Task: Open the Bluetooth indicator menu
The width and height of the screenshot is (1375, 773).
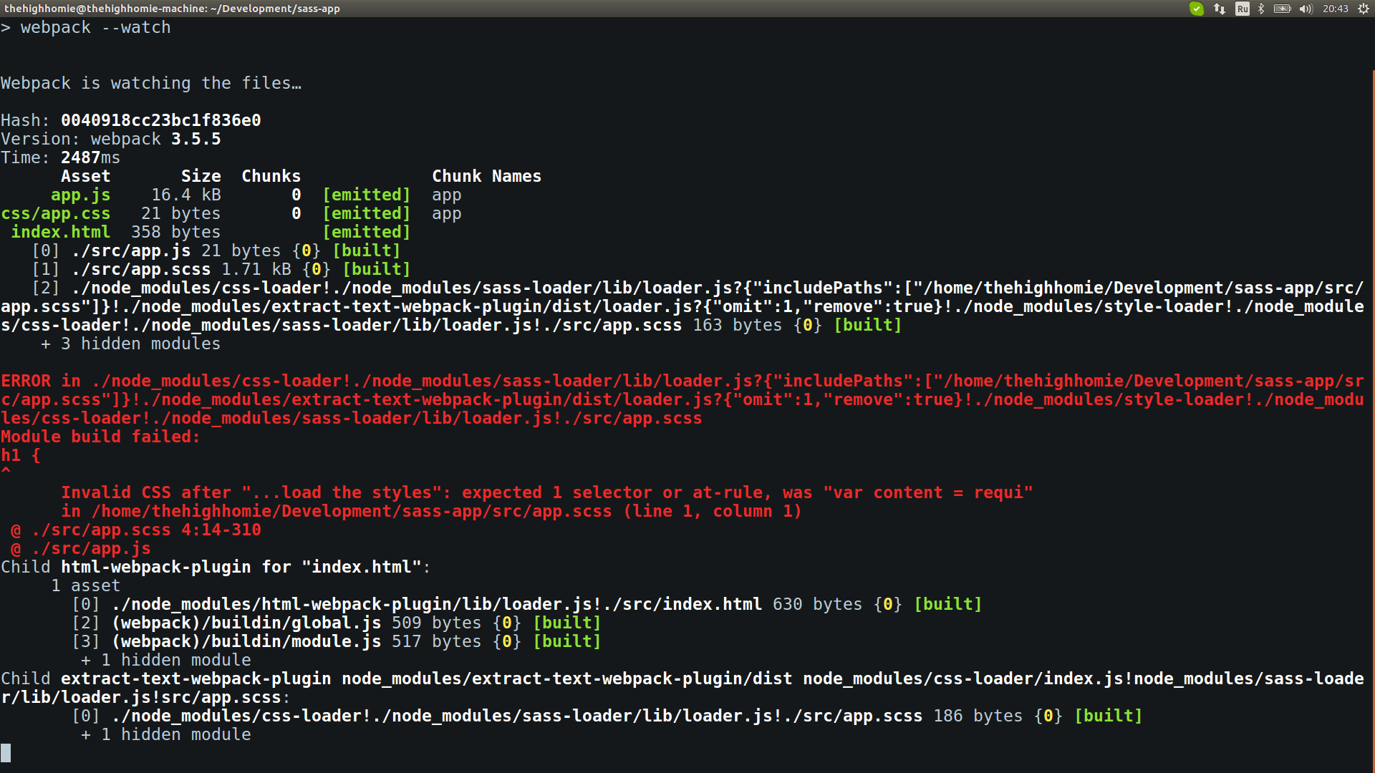Action: 1261,9
